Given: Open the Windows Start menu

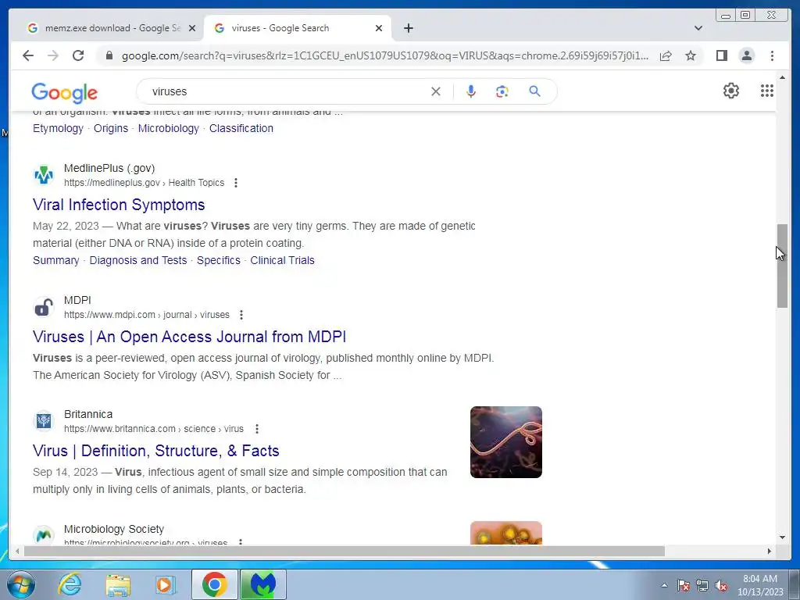Looking at the screenshot, I should pos(20,584).
